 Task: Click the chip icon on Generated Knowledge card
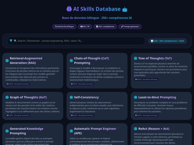click(7, 131)
